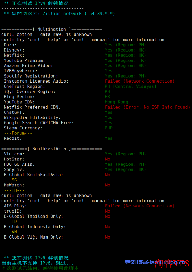Click the Multination section header
Image resolution: width=192 pixels, height=272 pixels.
click(x=52, y=29)
